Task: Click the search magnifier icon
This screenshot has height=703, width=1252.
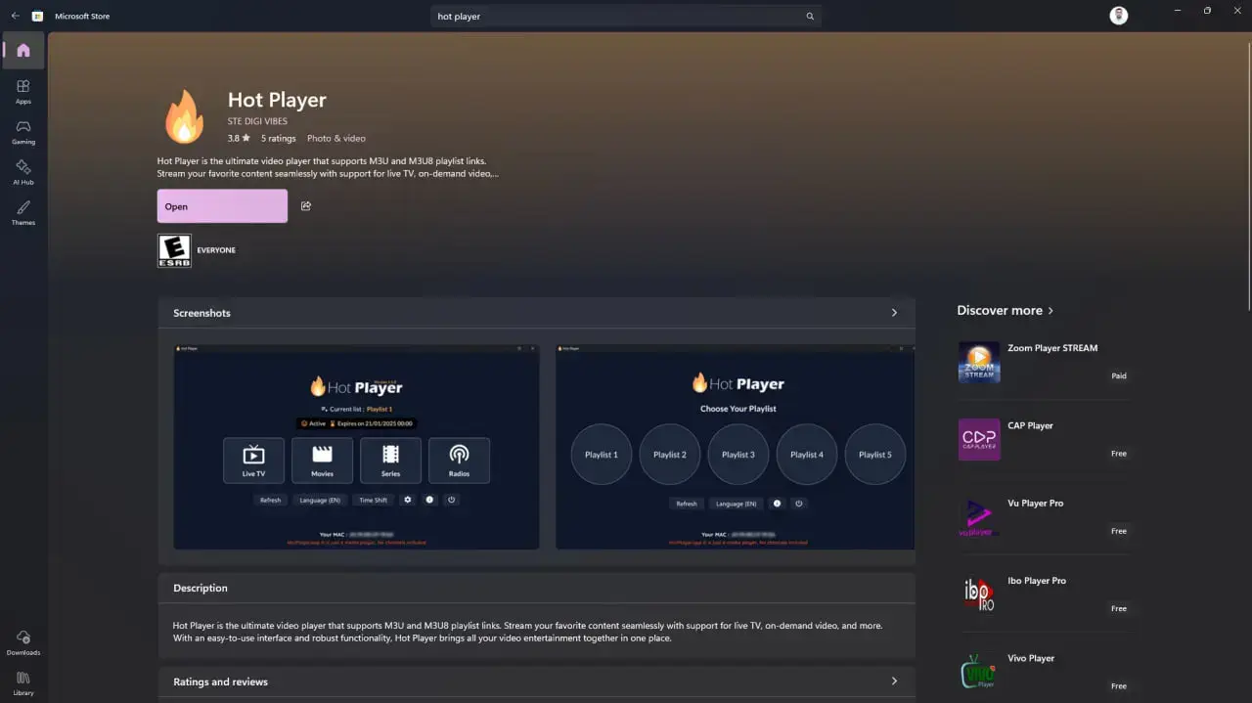Action: [x=810, y=16]
